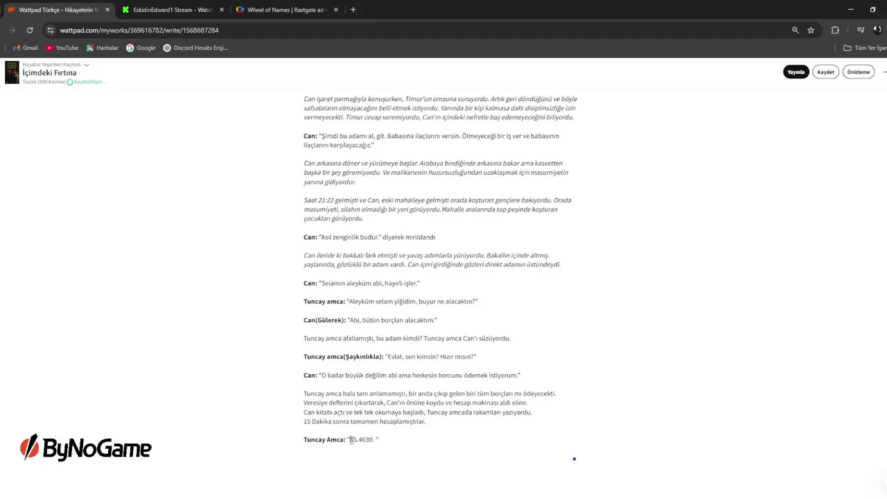
Task: Click the Önizleme preview button
Action: click(859, 72)
